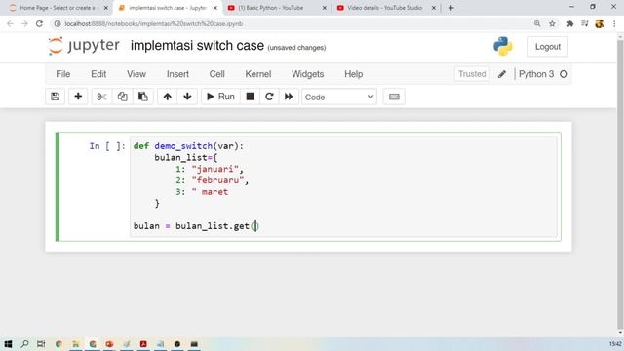Viewport: 624px width, 351px height.
Task: Cut the selected cell with scissors icon
Action: click(x=101, y=97)
